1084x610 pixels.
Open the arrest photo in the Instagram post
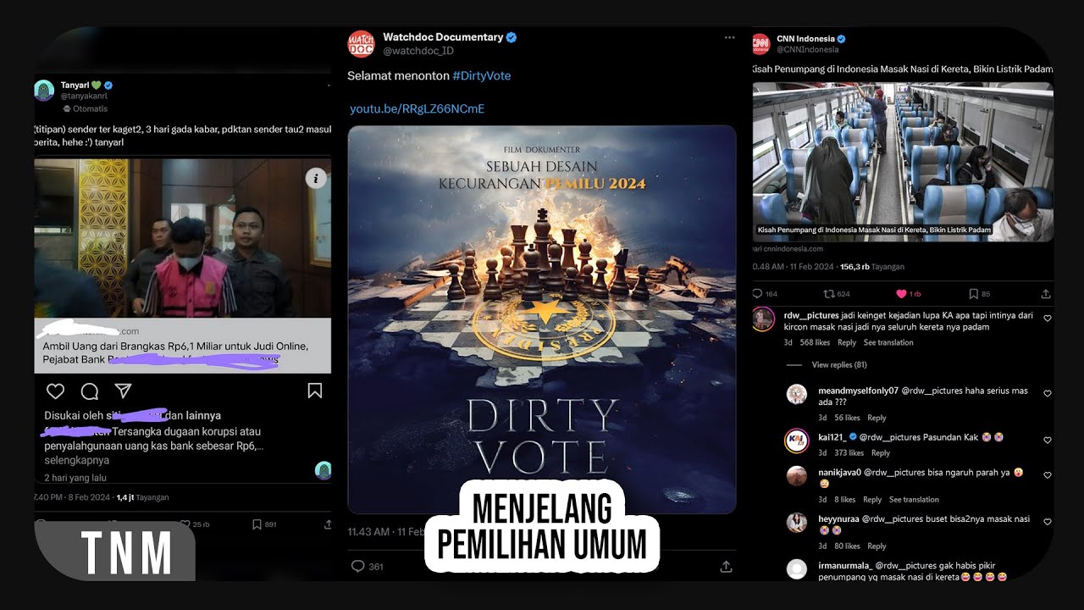tap(182, 237)
